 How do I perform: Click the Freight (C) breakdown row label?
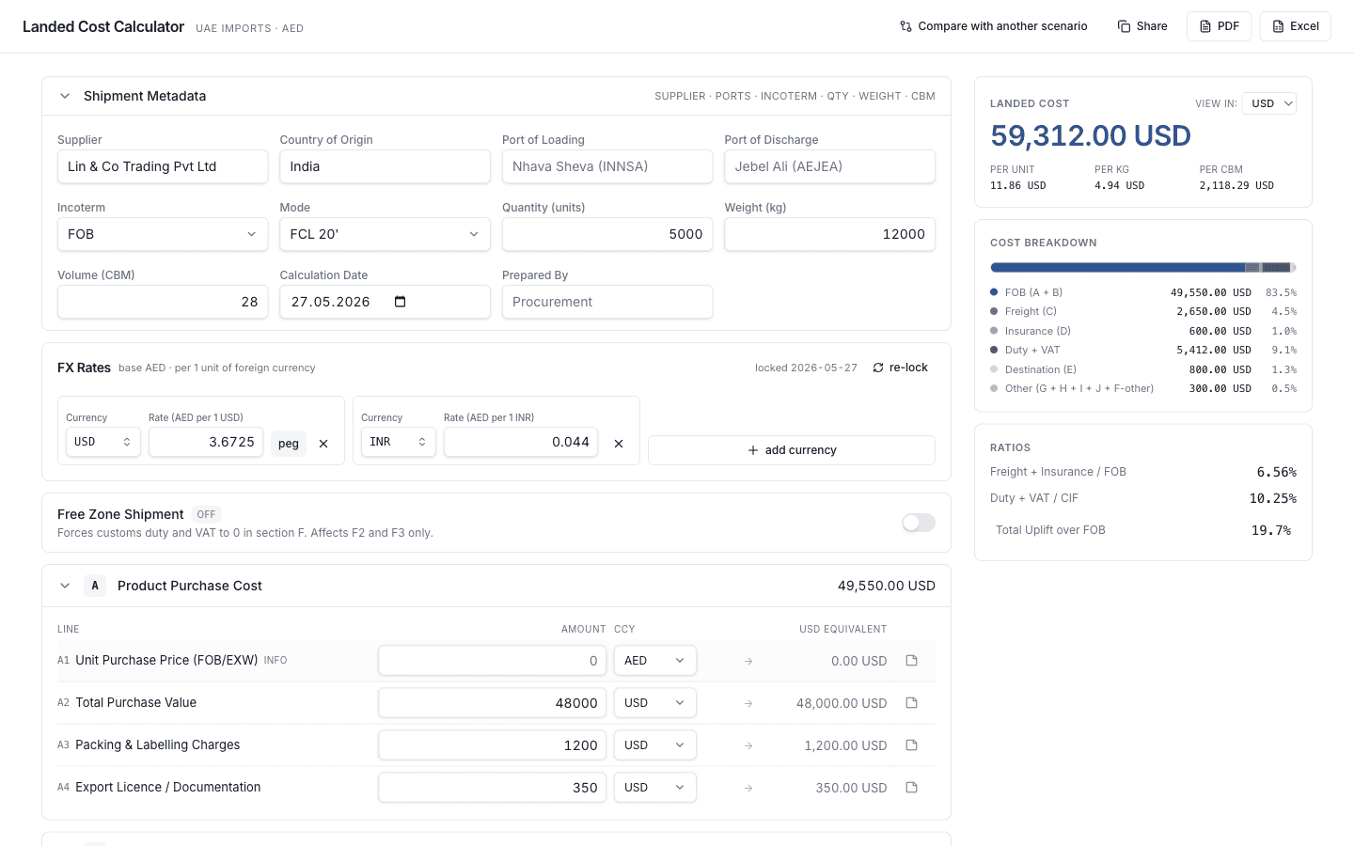tap(1031, 311)
